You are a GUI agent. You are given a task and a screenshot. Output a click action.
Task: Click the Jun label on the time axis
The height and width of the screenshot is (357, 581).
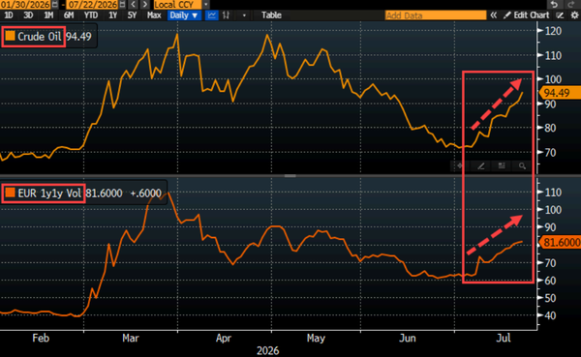tap(408, 338)
